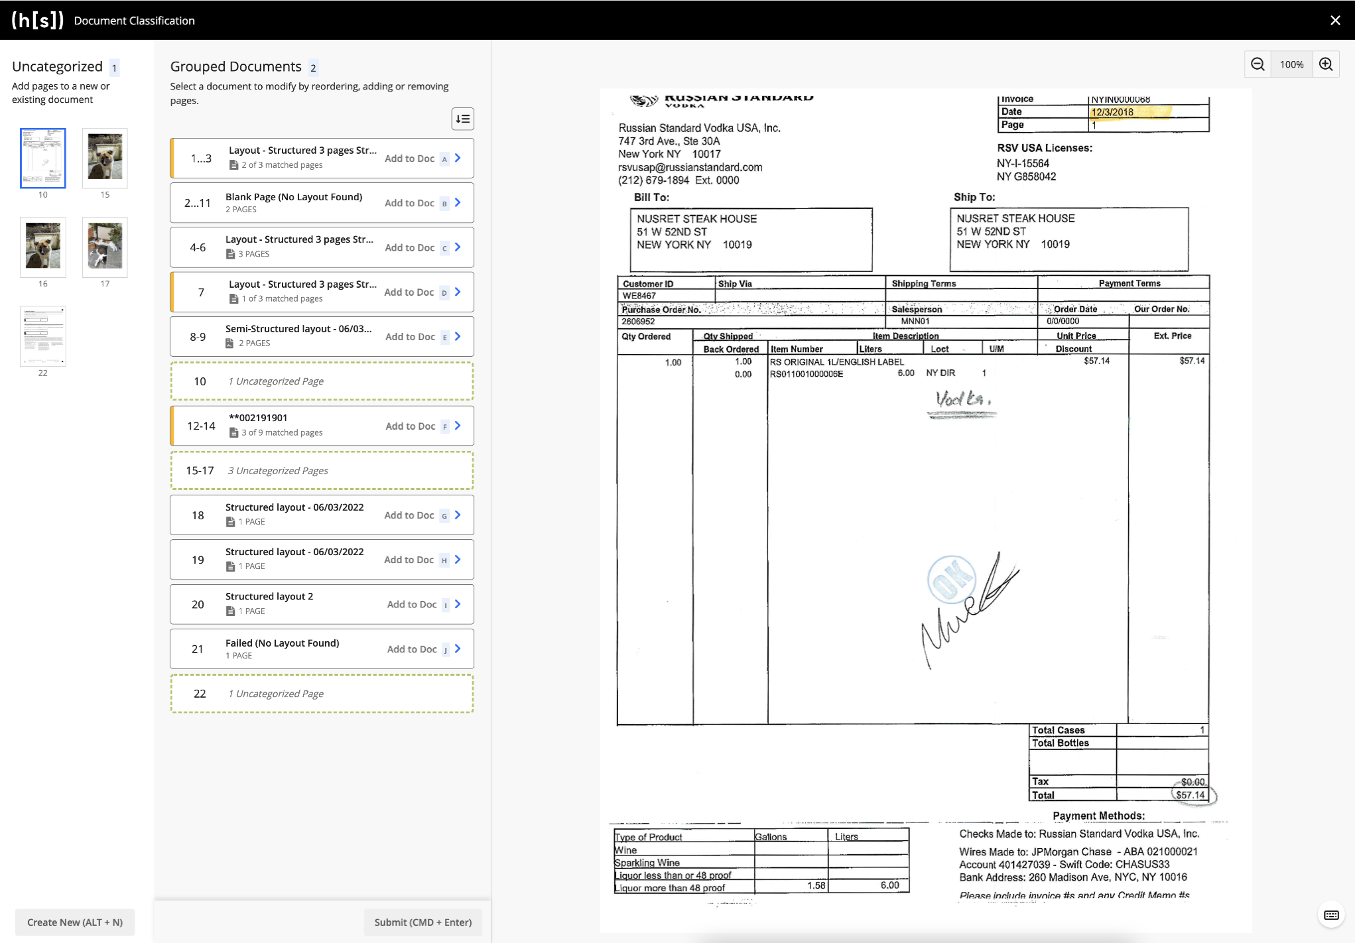The height and width of the screenshot is (943, 1355).
Task: Select Blank Page (No Layout Found) document
Action: [322, 202]
